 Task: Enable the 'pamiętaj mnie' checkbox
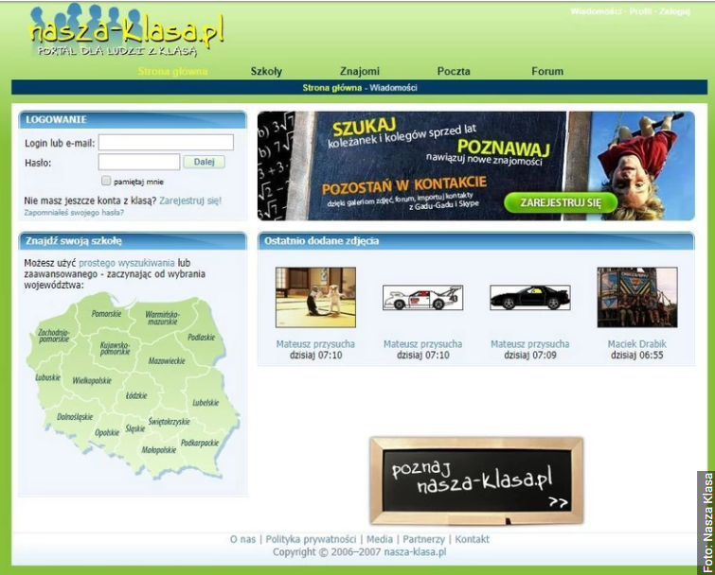coord(106,181)
